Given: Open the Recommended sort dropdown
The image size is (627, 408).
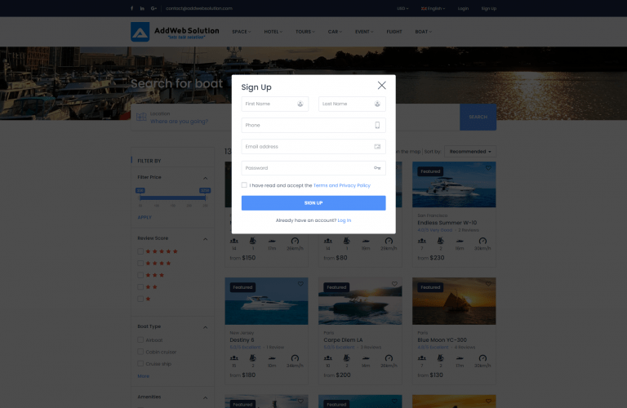Looking at the screenshot, I should pyautogui.click(x=470, y=152).
